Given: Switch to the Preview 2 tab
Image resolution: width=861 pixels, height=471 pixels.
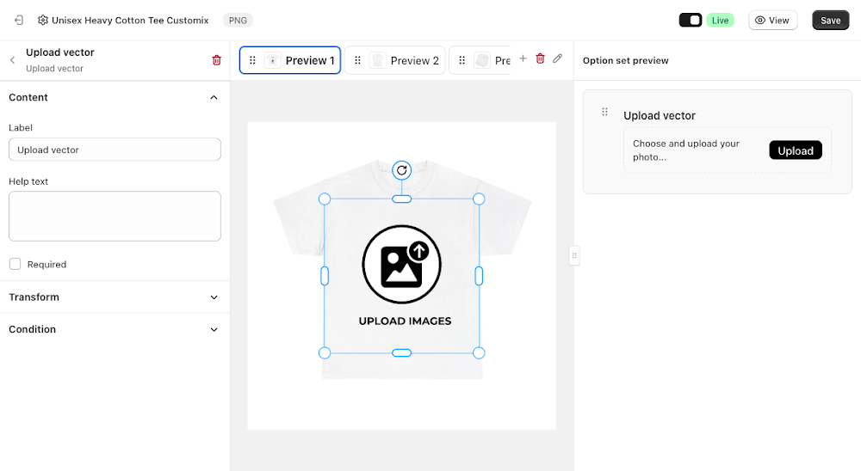Looking at the screenshot, I should pos(395,60).
